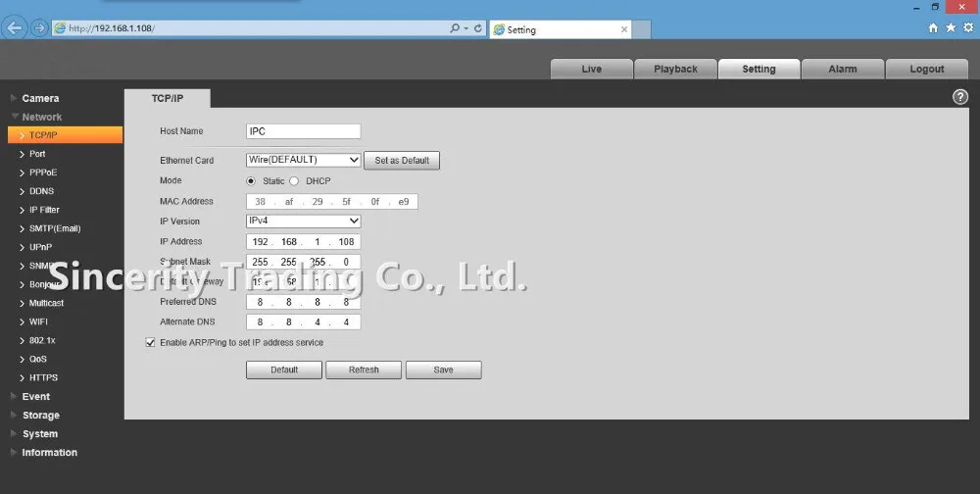This screenshot has height=494, width=980.
Task: Open the Alarm tab
Action: [843, 69]
